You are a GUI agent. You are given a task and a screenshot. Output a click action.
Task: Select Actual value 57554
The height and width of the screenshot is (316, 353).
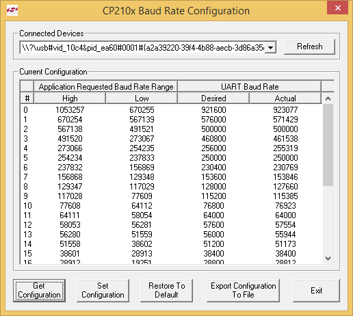coord(285,225)
